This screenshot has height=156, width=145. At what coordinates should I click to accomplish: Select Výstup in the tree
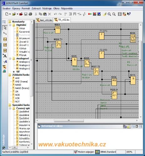(x=23, y=49)
